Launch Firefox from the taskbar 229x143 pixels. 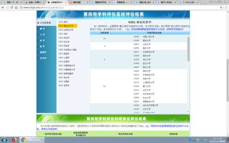(14, 140)
